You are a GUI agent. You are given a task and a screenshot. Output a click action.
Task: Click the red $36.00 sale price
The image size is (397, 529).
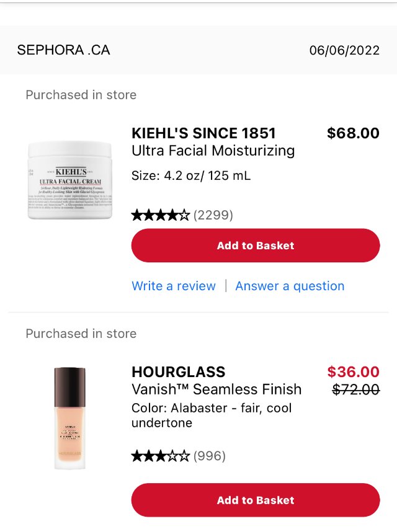(x=353, y=372)
